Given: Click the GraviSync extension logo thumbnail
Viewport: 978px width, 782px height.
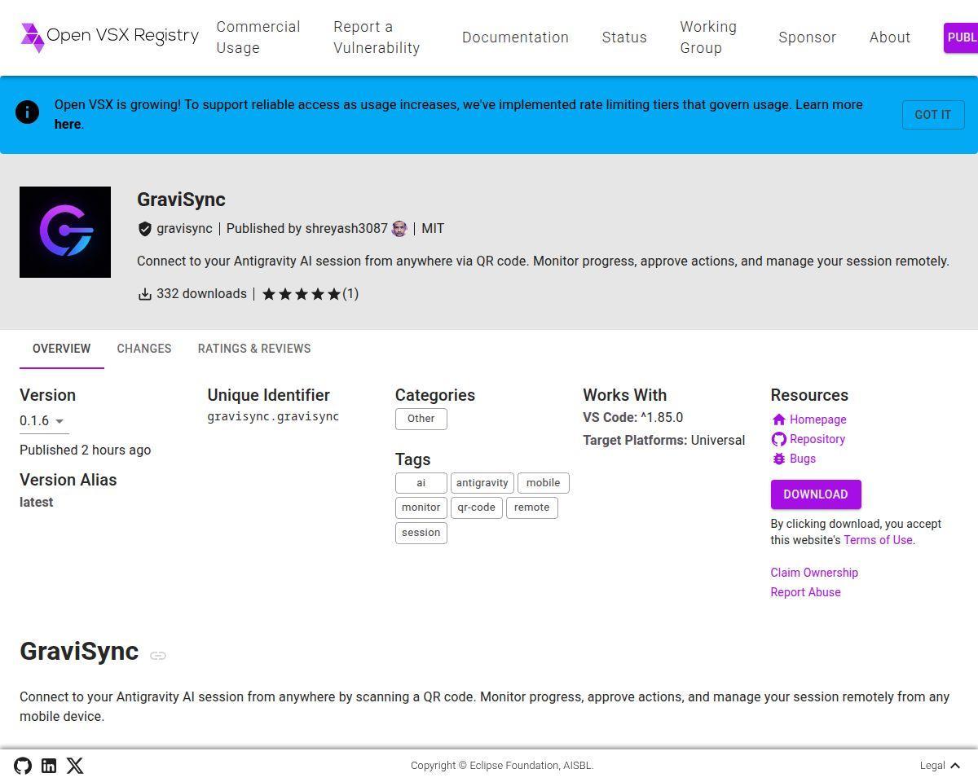Looking at the screenshot, I should click(65, 232).
